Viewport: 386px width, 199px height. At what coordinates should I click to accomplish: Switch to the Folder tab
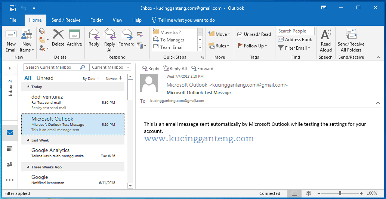click(x=96, y=20)
